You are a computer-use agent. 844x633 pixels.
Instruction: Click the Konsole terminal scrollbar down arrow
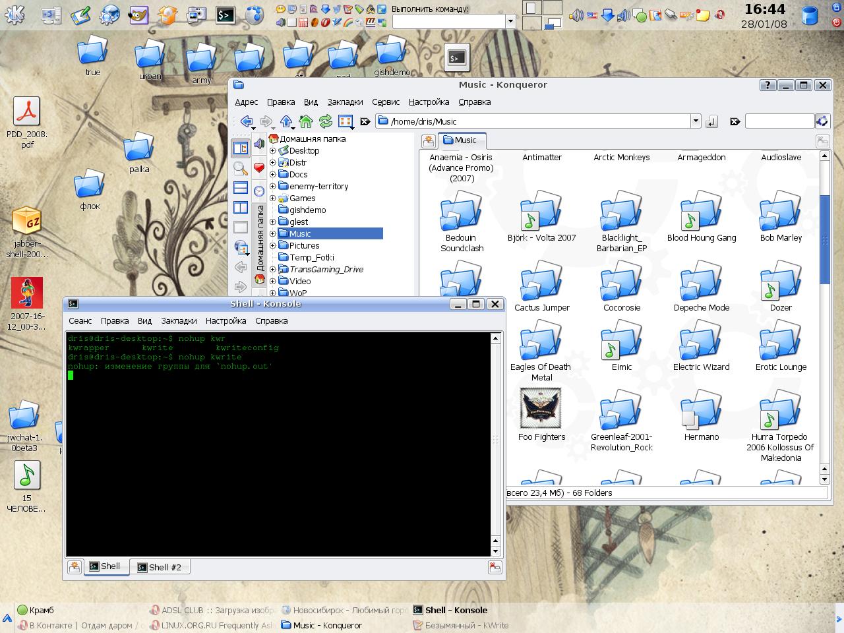click(x=496, y=551)
